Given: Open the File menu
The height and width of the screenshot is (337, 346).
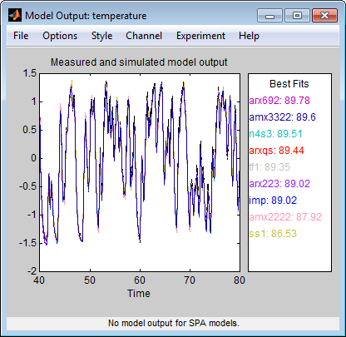Looking at the screenshot, I should (21, 36).
